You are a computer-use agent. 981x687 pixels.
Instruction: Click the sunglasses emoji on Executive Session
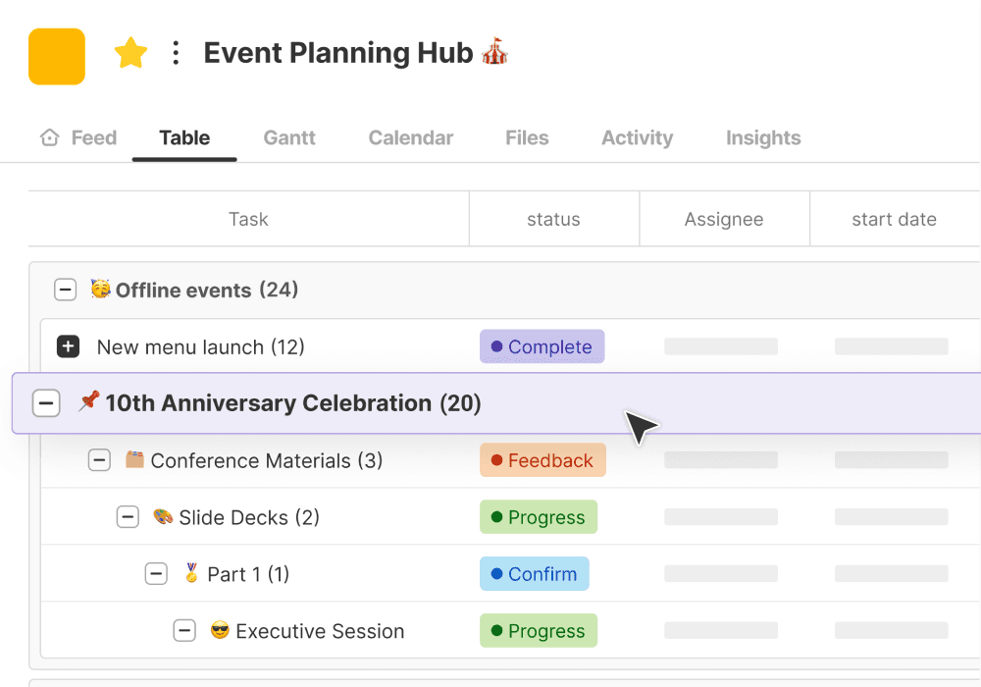coord(220,630)
